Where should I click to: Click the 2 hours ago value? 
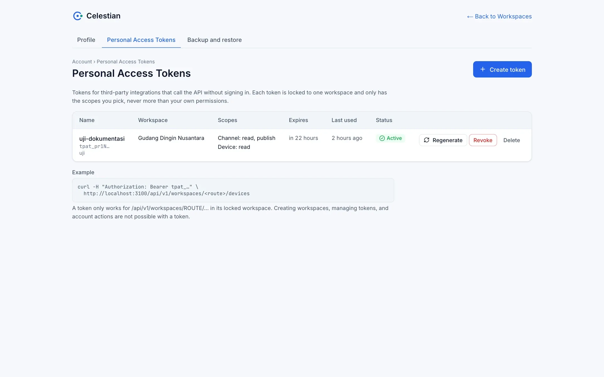pos(347,138)
